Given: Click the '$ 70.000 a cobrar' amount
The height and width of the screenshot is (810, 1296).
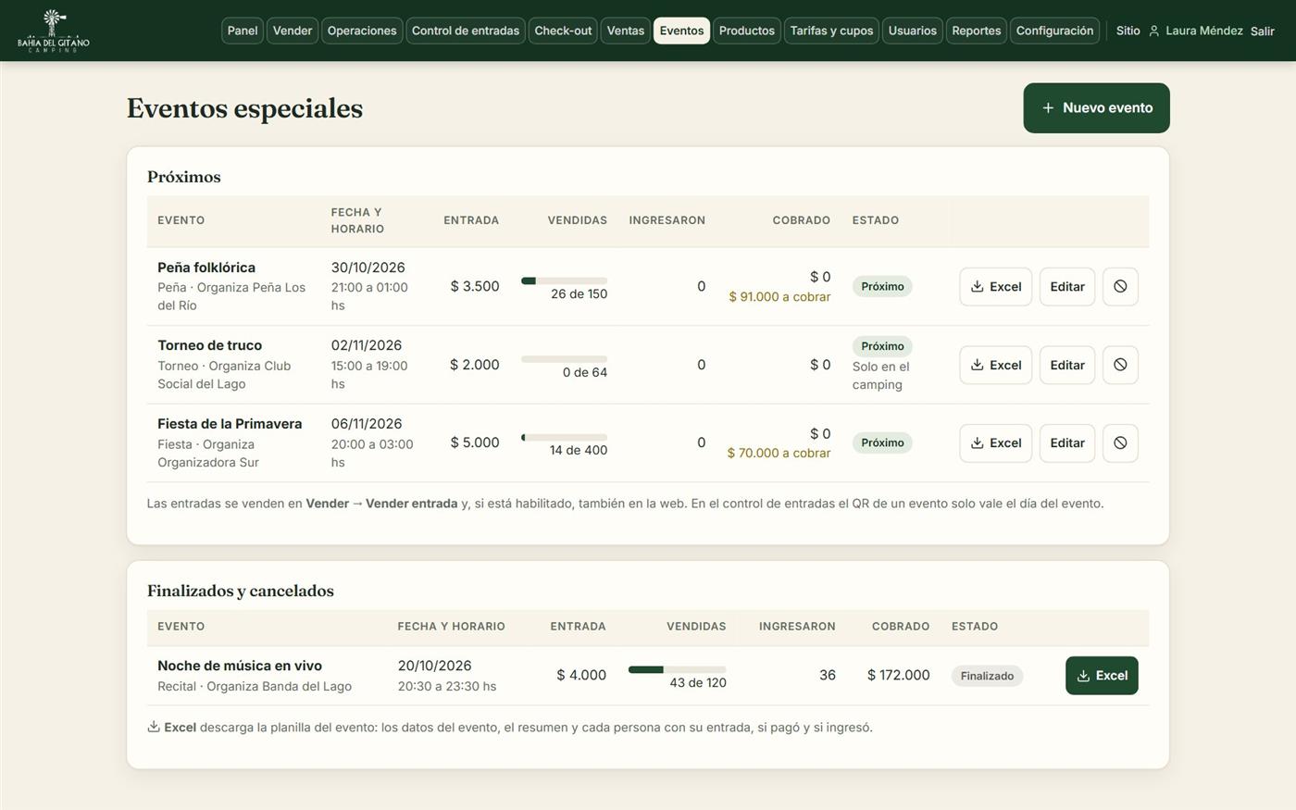Looking at the screenshot, I should tap(779, 454).
